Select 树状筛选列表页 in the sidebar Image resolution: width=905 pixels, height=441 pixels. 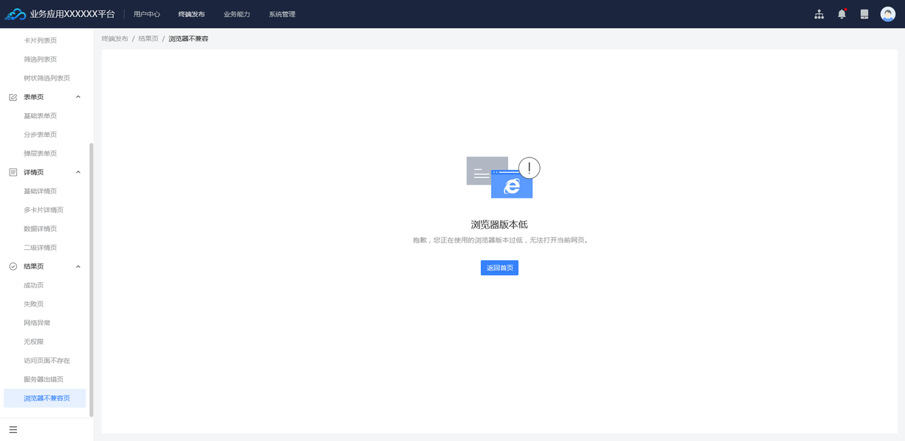[46, 78]
